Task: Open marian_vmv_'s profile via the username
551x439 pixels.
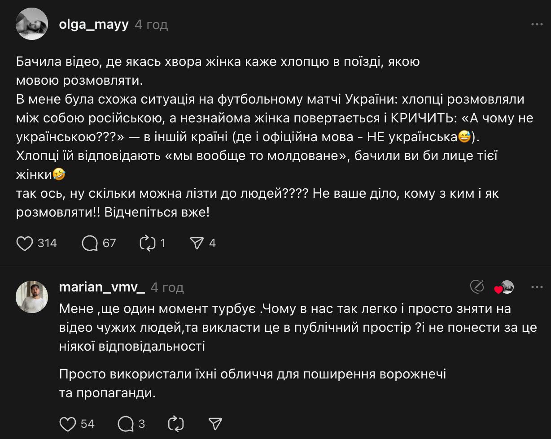Action: 102,287
